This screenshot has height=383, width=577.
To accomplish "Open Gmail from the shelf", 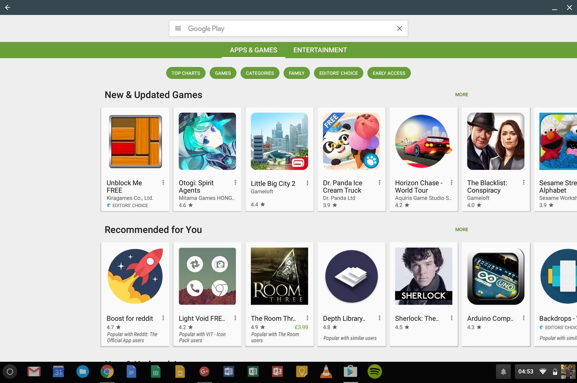I will click(x=34, y=372).
